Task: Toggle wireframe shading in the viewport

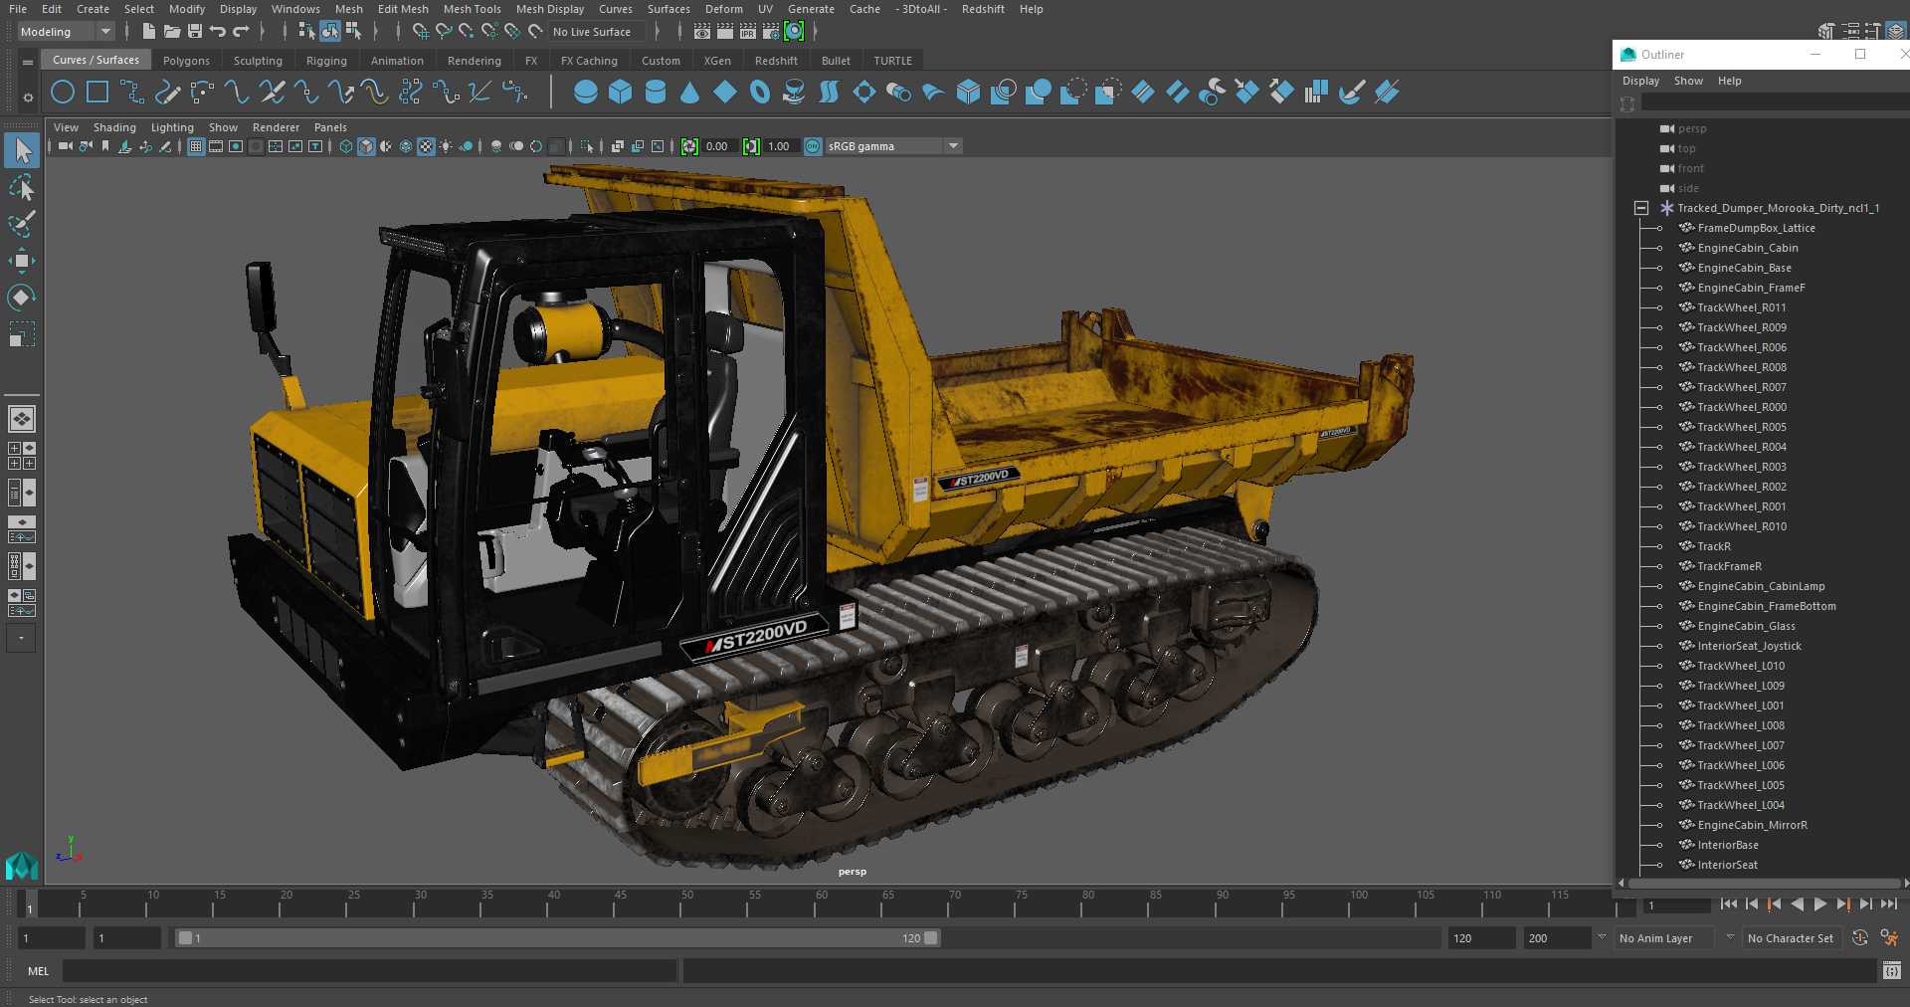Action: click(346, 146)
